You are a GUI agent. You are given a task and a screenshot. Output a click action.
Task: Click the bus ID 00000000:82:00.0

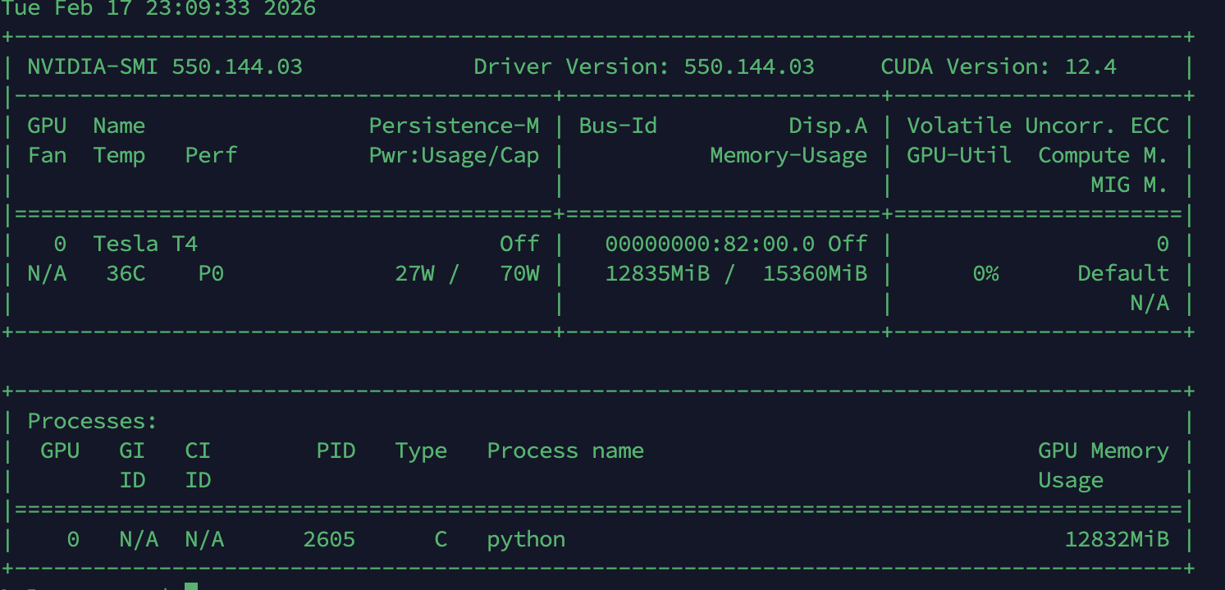[709, 244]
